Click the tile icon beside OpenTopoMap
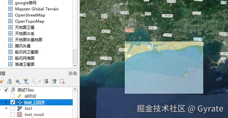 tap(10, 21)
